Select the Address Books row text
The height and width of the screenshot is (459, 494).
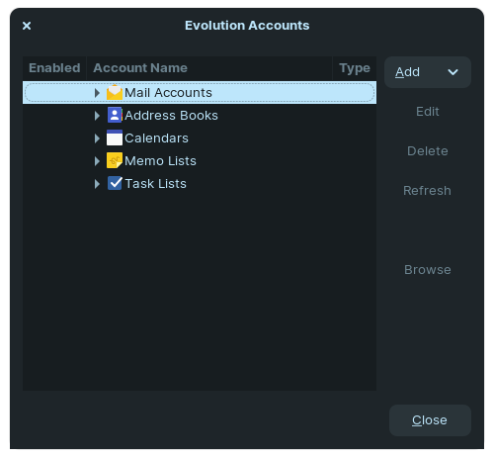[171, 116]
